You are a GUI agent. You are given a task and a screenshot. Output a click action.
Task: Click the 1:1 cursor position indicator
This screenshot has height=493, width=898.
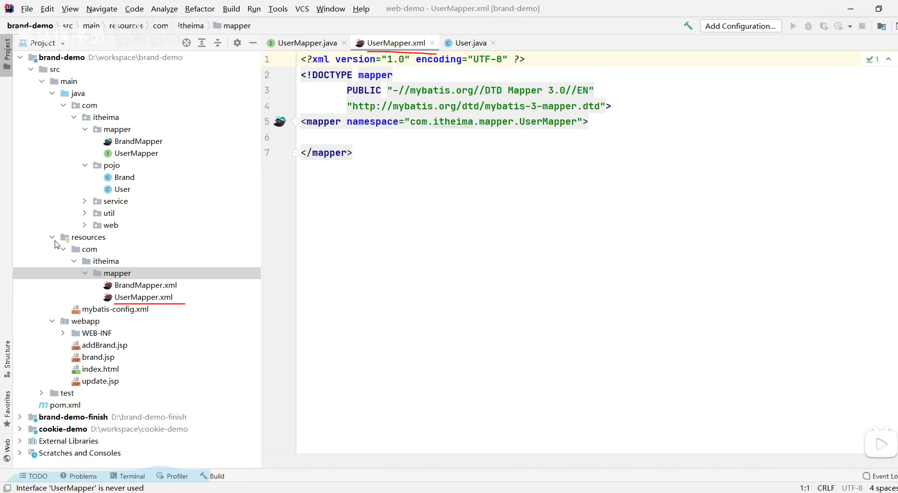805,488
